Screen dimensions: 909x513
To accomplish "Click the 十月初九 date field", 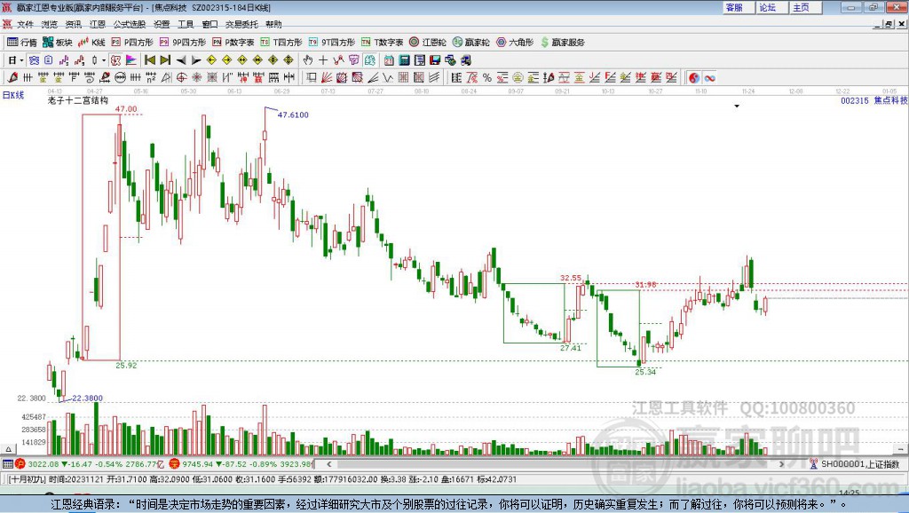I will pos(28,479).
